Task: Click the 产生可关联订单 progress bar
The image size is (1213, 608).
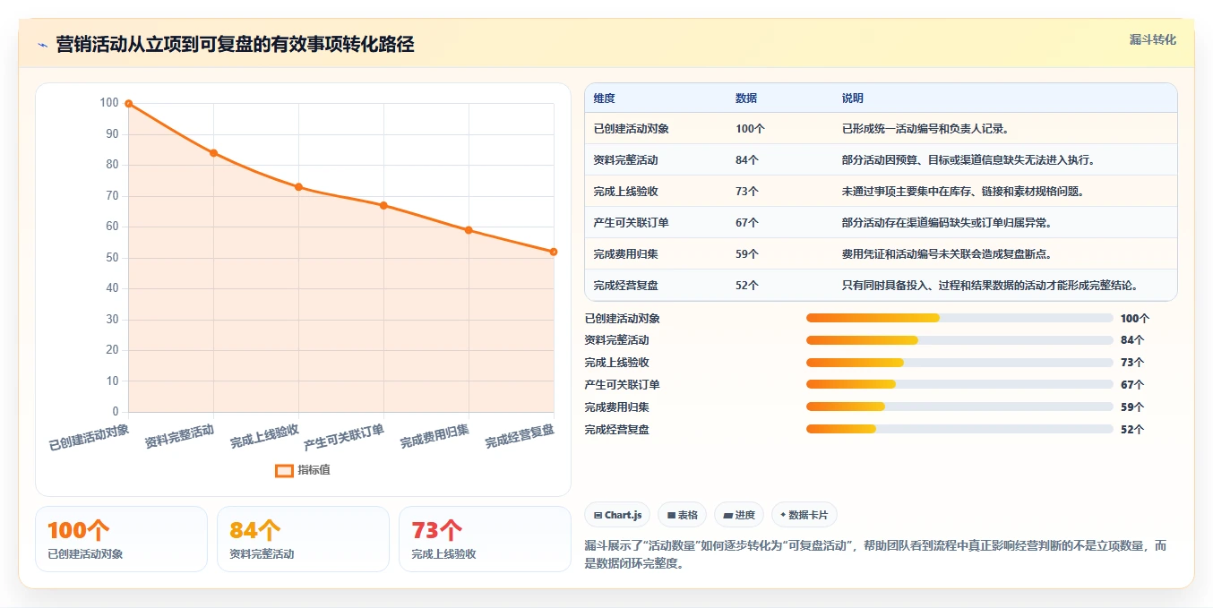Action: [959, 384]
